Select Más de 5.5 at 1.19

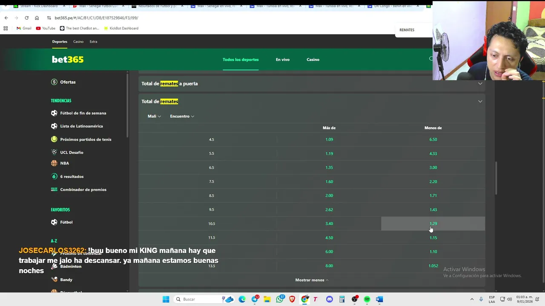[329, 153]
